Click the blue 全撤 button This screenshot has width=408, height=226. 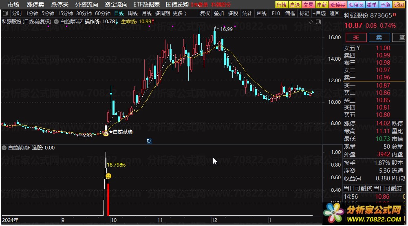pos(385,4)
